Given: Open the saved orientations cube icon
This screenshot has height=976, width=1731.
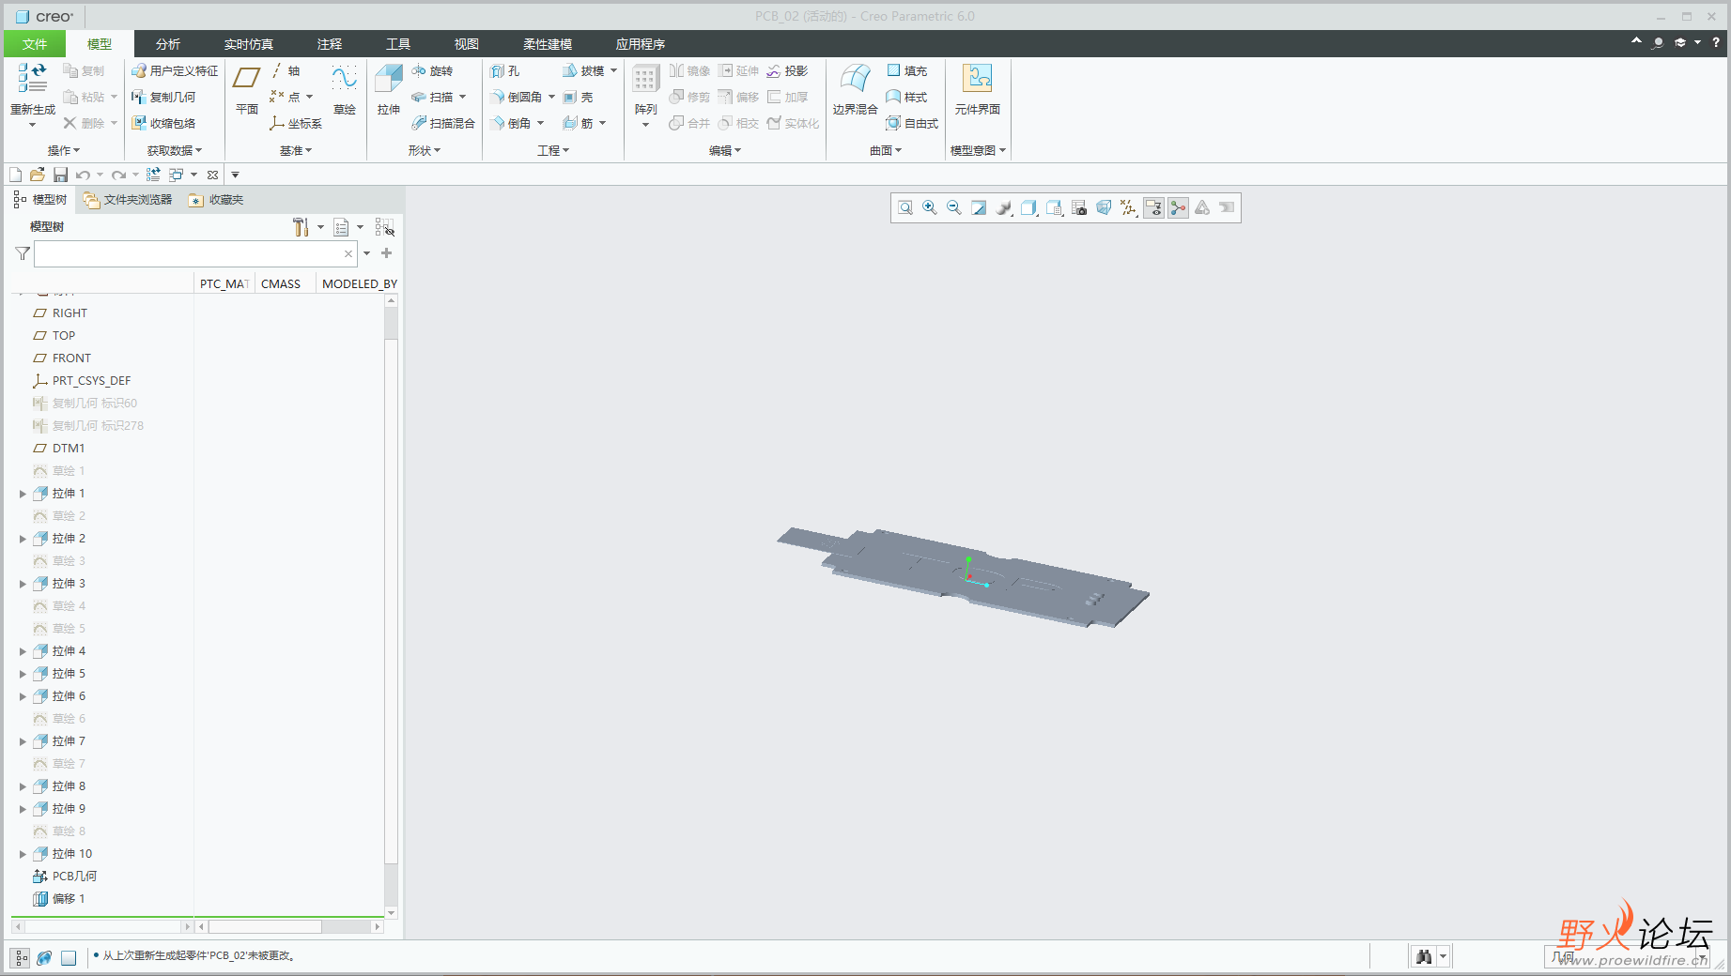Looking at the screenshot, I should [x=1054, y=208].
